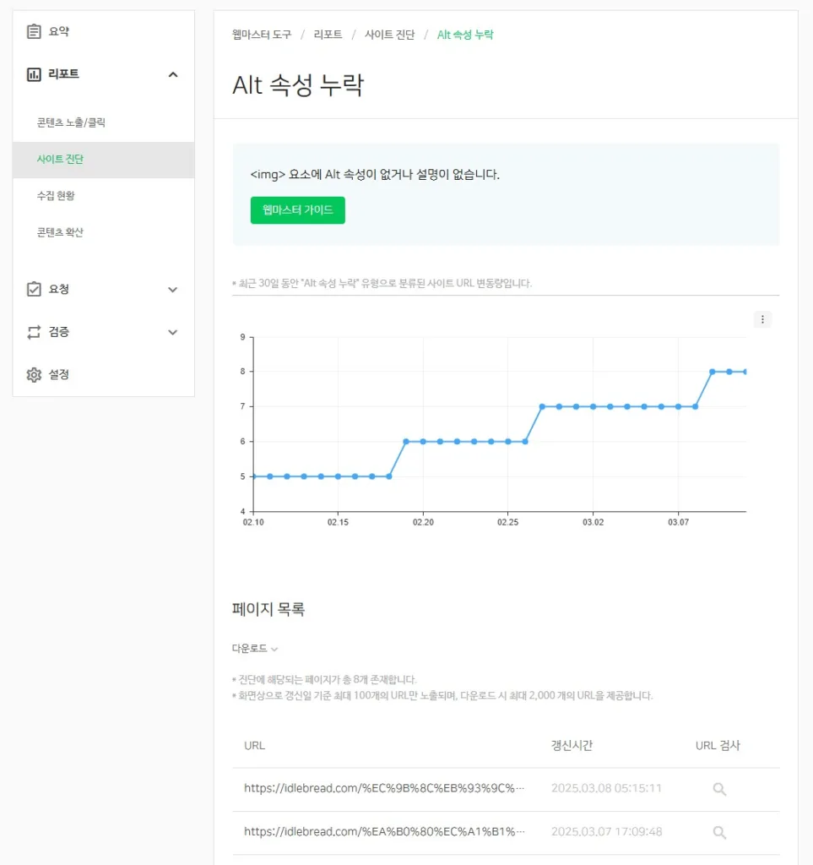Viewport: 813px width, 865px height.
Task: Open the 설정 menu label
Action: (x=59, y=374)
